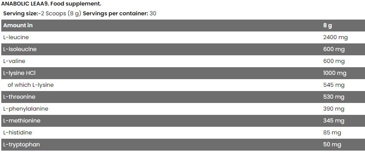Select the L-leucine row label
This screenshot has width=365, height=154.
coord(16,37)
